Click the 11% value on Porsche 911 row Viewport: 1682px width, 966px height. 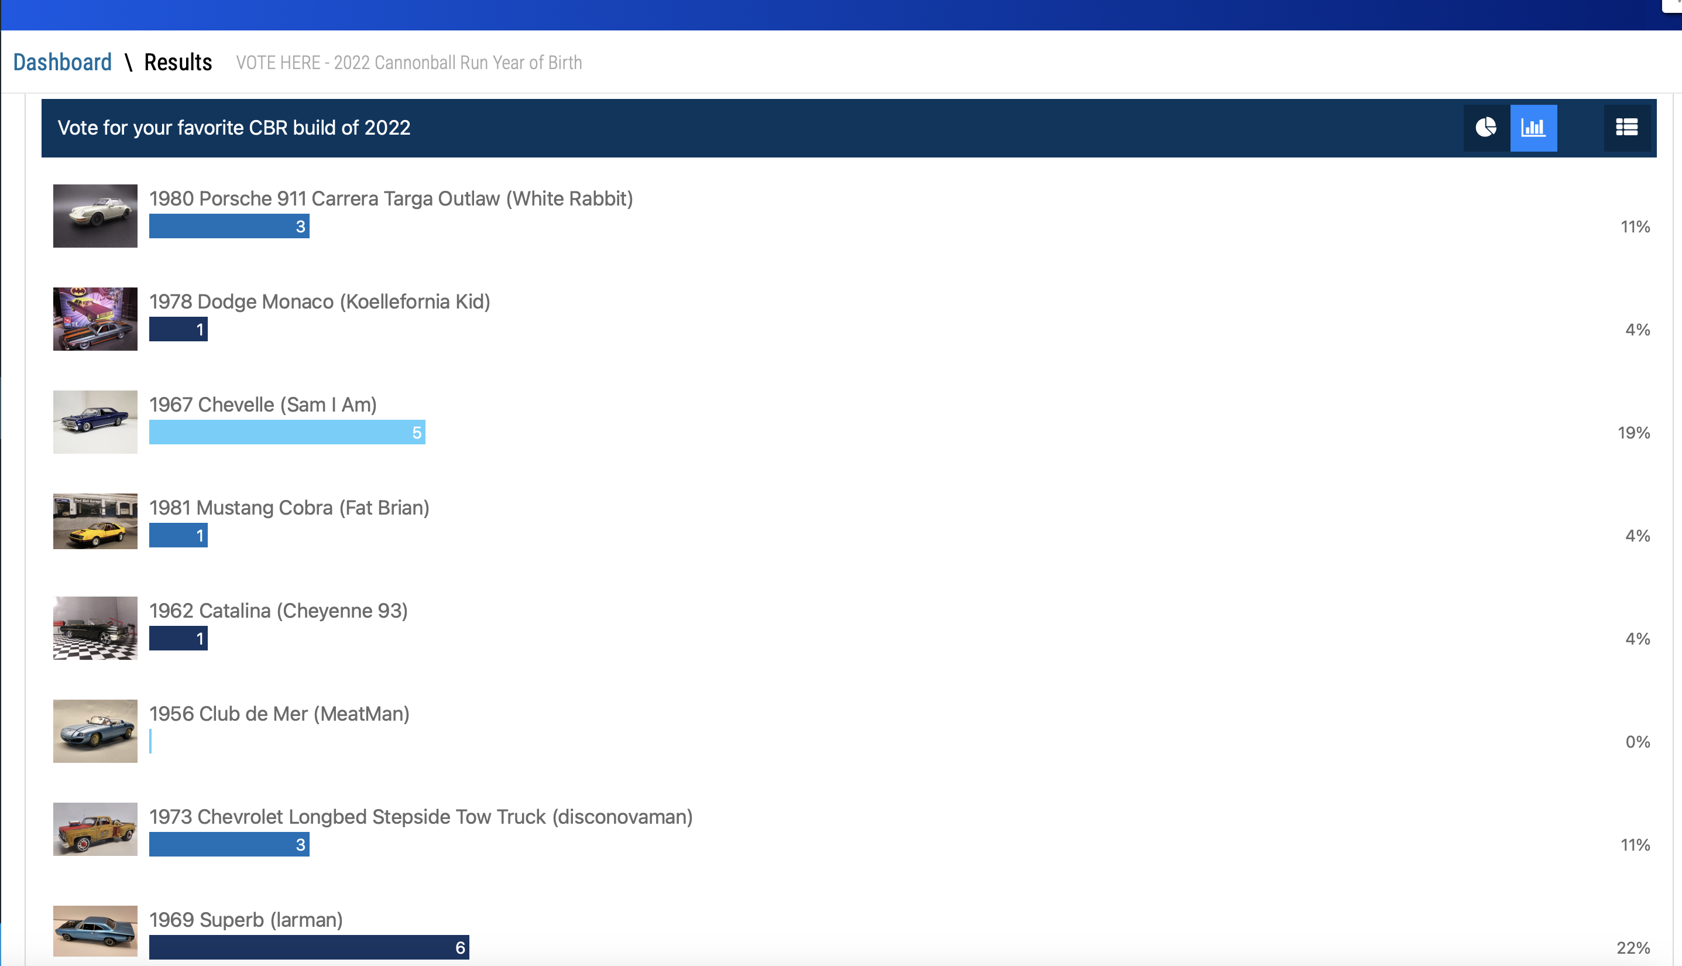pyautogui.click(x=1636, y=227)
